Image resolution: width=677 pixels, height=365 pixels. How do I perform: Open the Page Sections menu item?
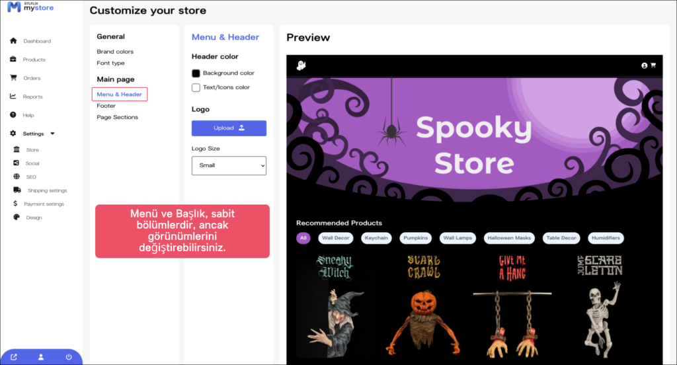click(x=118, y=117)
